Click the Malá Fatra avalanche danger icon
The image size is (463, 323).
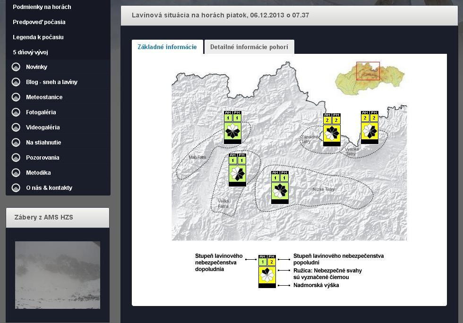point(232,127)
